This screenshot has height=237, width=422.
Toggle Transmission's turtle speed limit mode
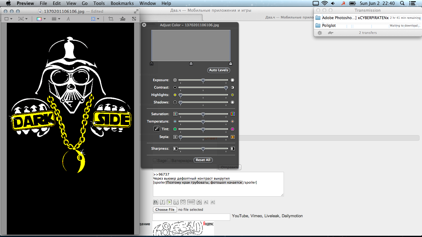click(331, 33)
